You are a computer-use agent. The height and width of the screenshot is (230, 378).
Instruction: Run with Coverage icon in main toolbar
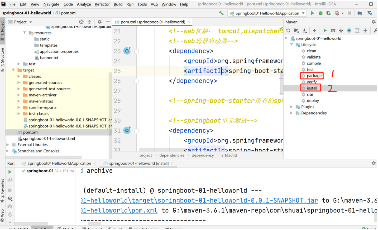(328, 13)
